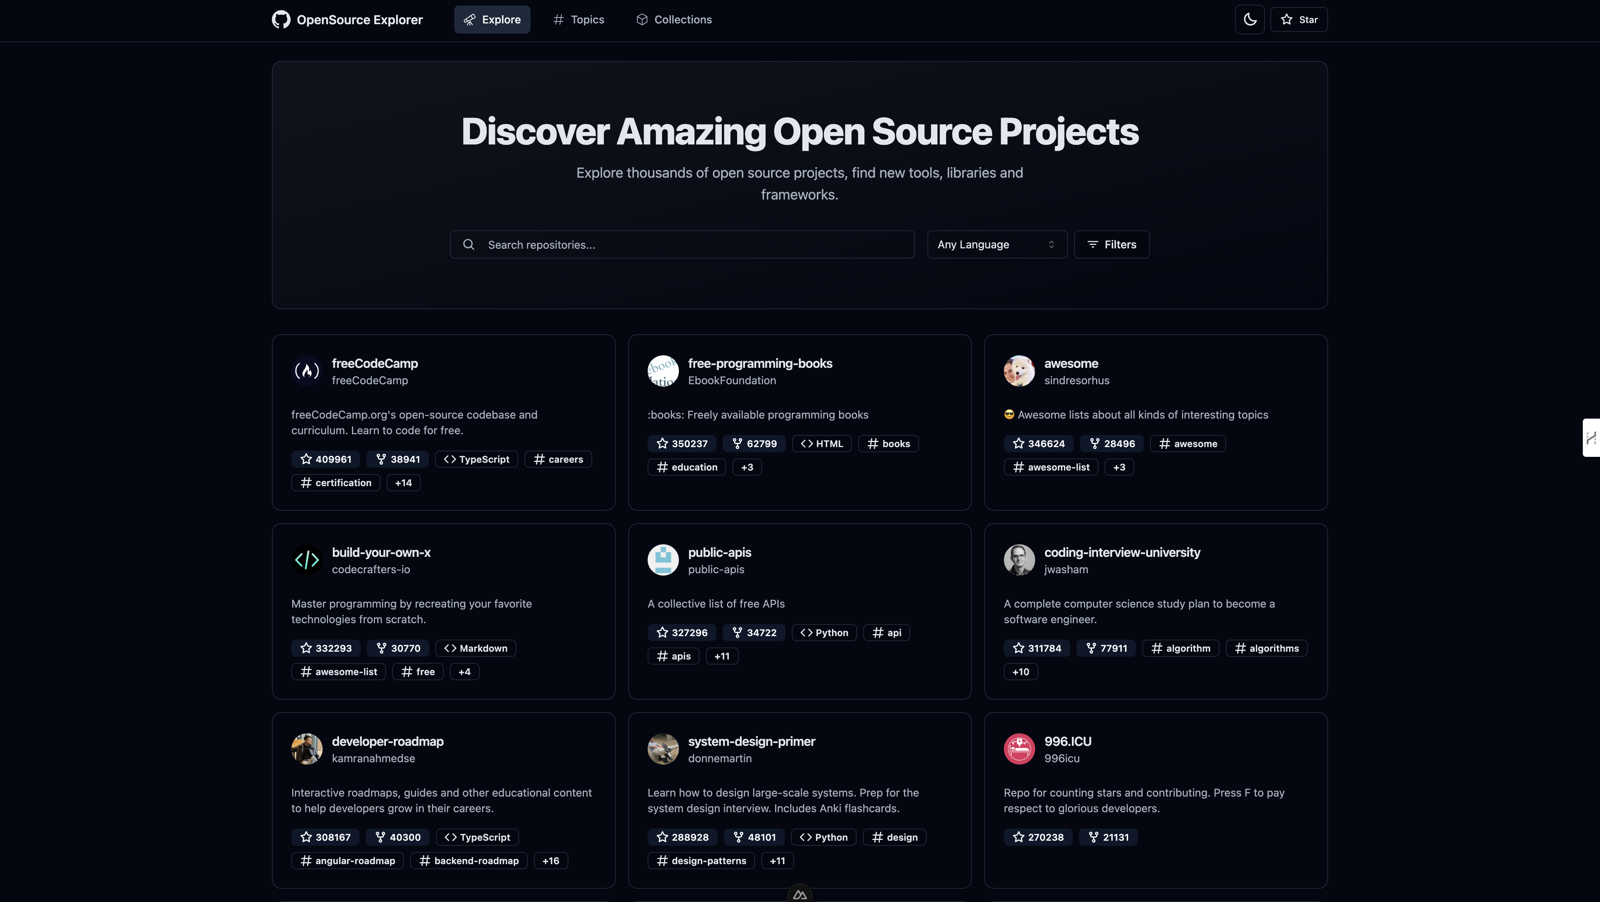This screenshot has height=902, width=1600.
Task: Expand free-programming-books +3 topics badge
Action: pyautogui.click(x=746, y=467)
